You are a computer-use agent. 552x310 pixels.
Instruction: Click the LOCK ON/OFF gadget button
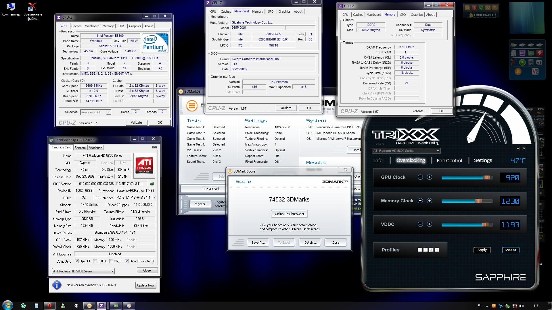pyautogui.click(x=481, y=15)
